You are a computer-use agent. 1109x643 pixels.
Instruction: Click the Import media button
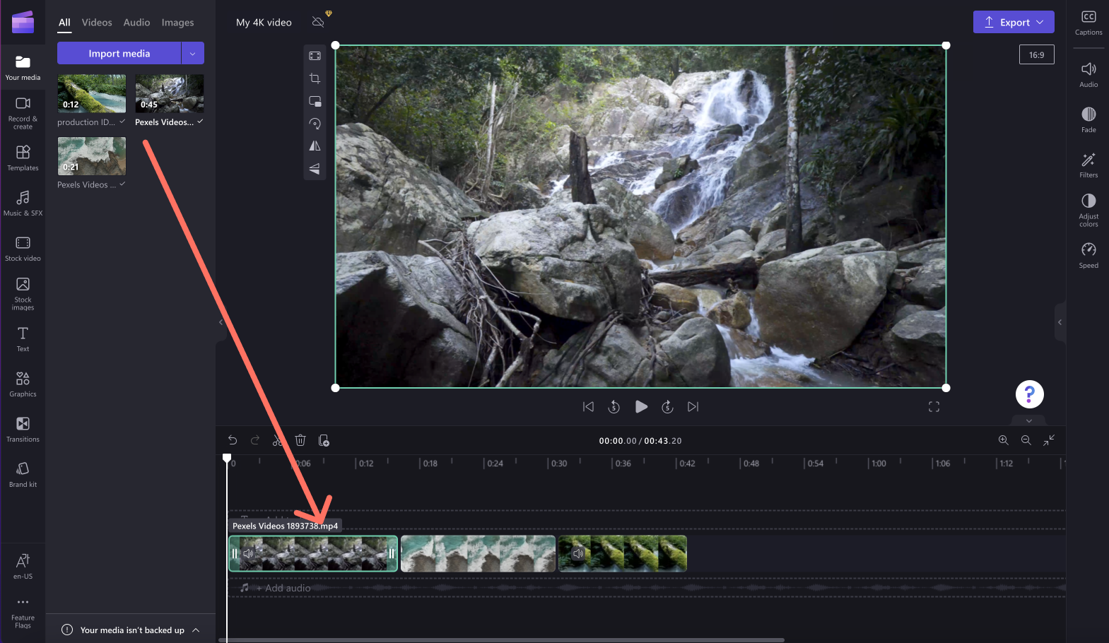[x=119, y=53]
